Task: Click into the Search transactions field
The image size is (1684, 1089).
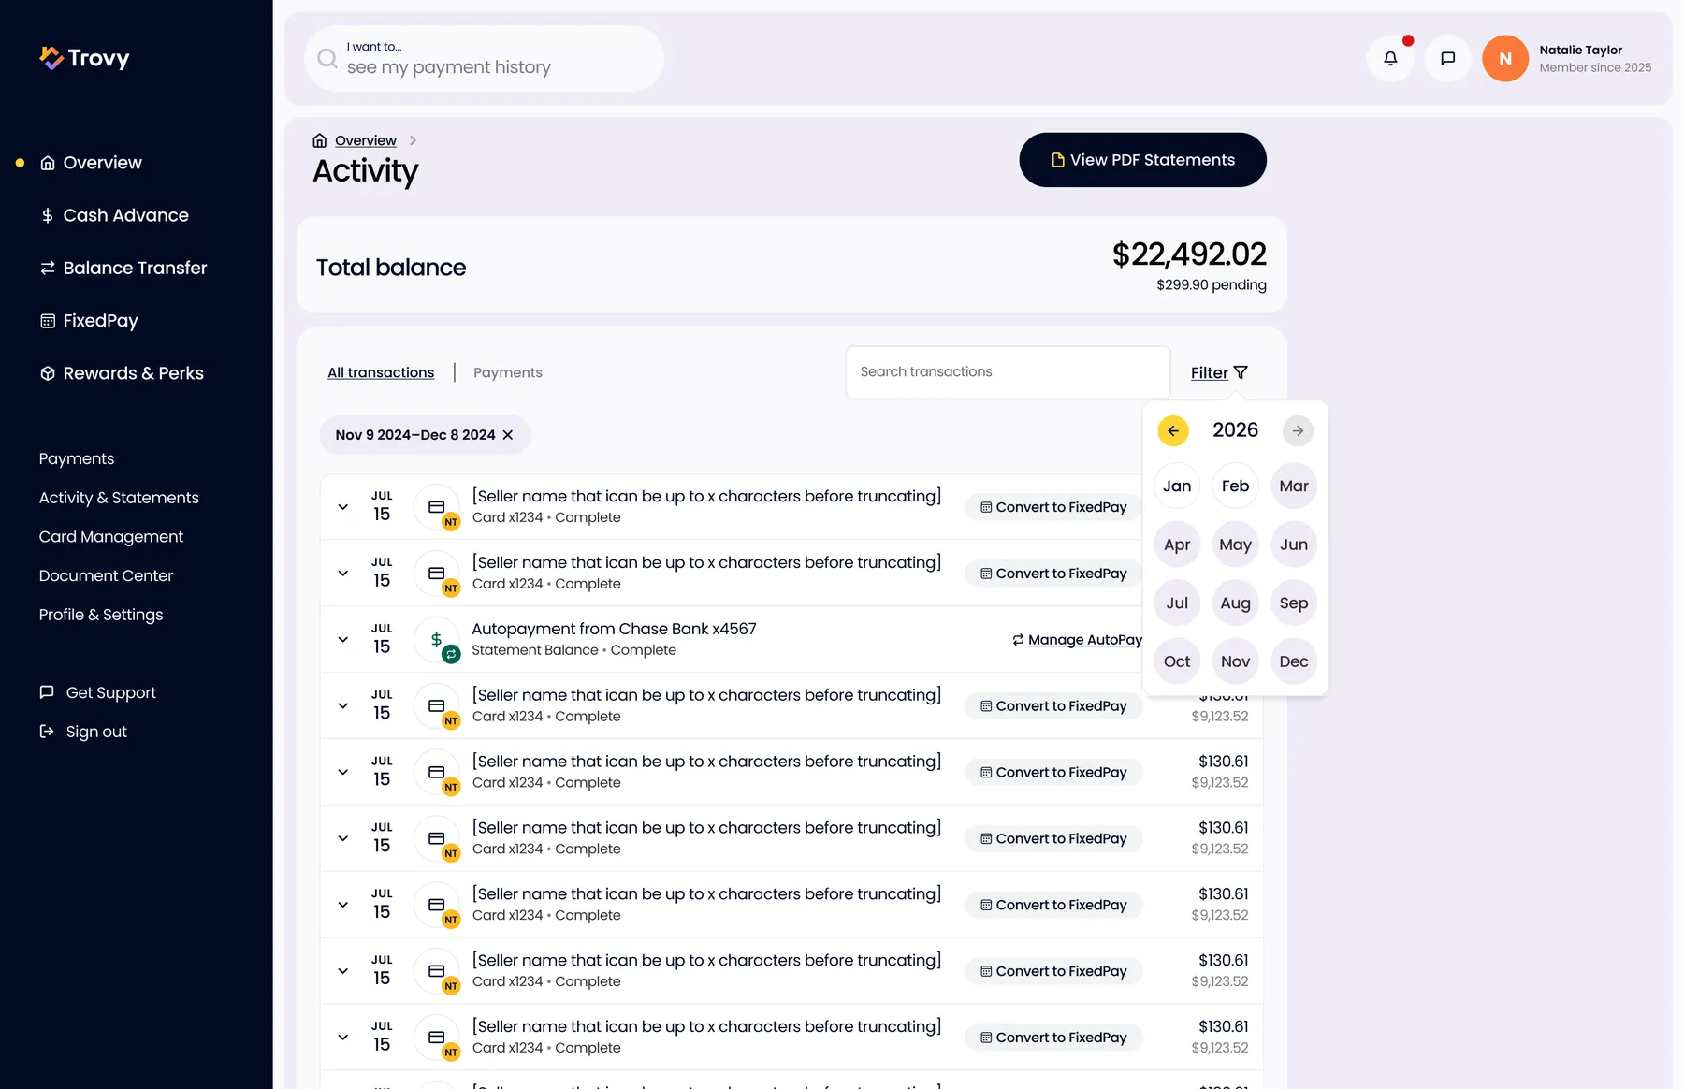Action: click(1008, 372)
